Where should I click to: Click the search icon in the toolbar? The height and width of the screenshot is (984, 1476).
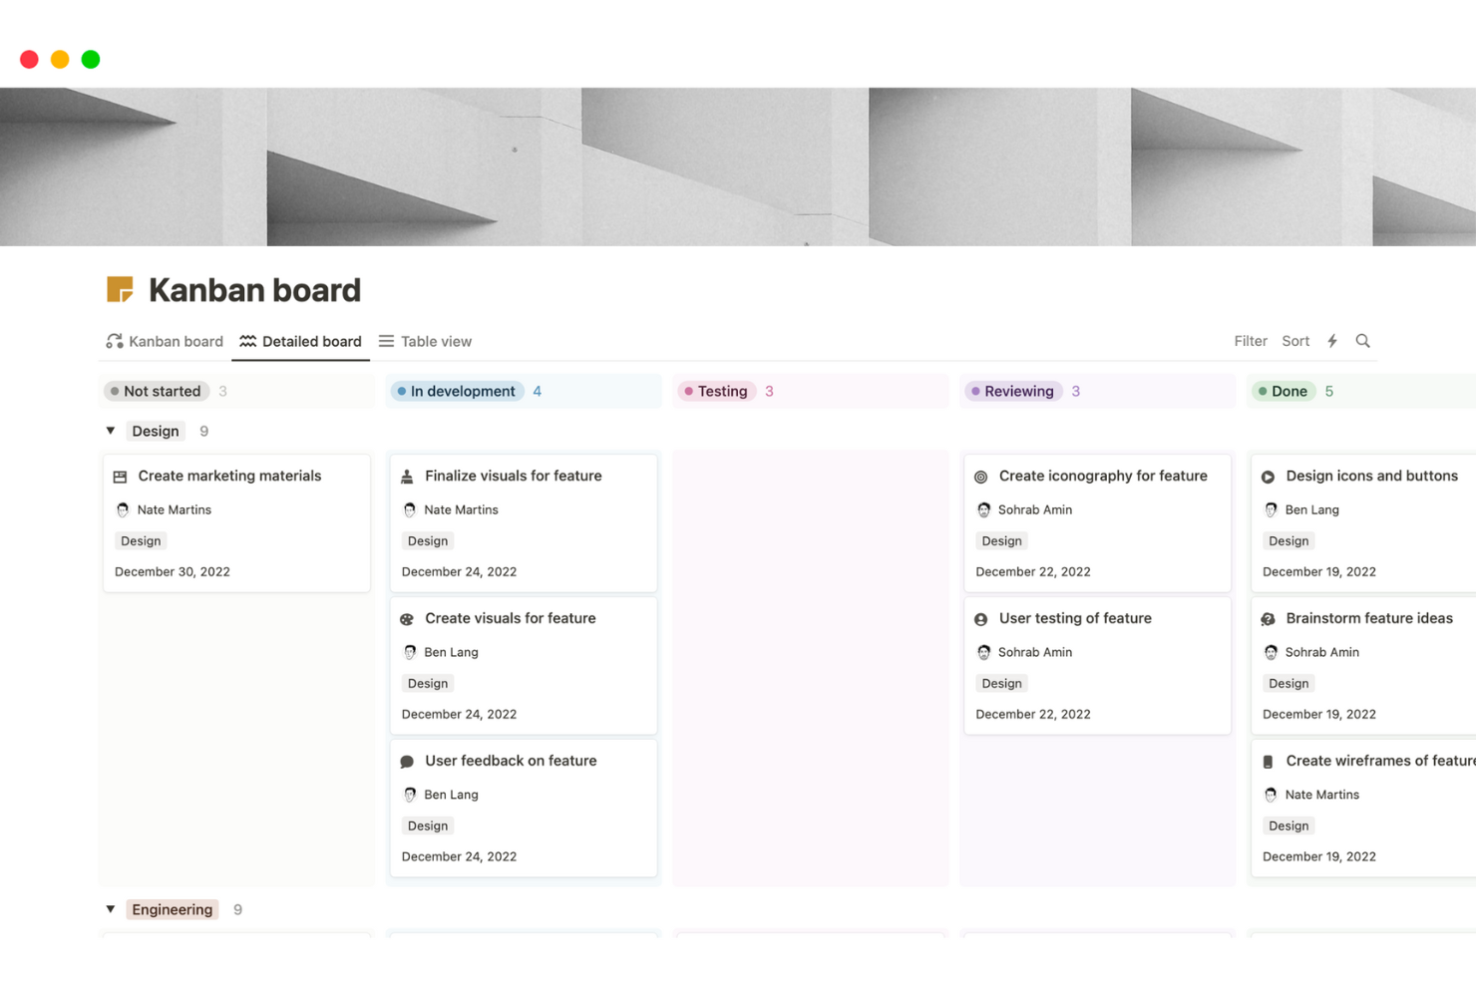pos(1362,340)
